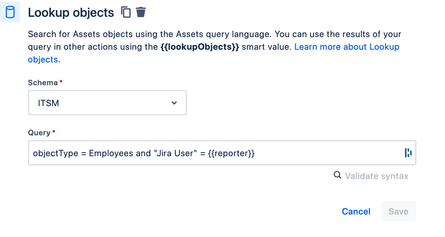
Task: Click the Cancel button
Action: pyautogui.click(x=356, y=211)
